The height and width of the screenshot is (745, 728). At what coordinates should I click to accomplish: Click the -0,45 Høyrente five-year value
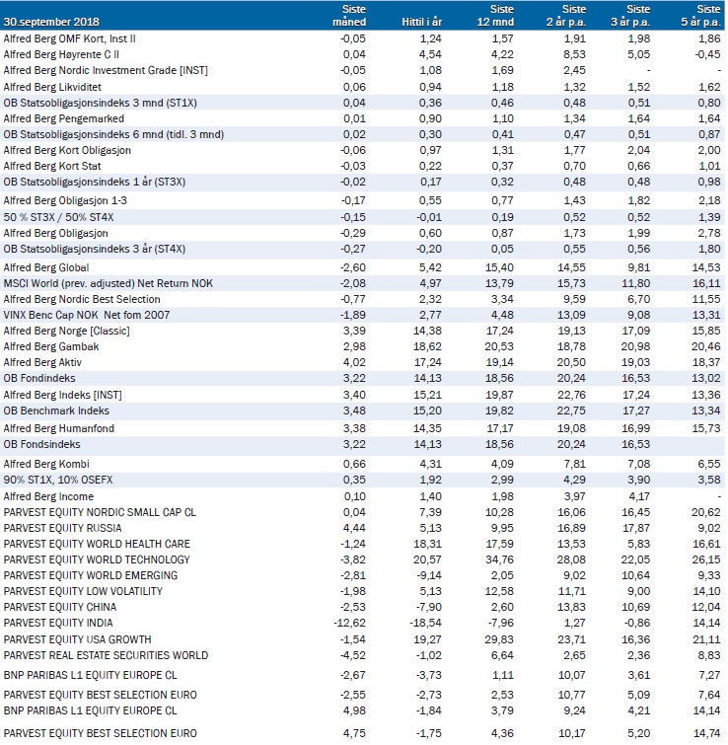[707, 54]
